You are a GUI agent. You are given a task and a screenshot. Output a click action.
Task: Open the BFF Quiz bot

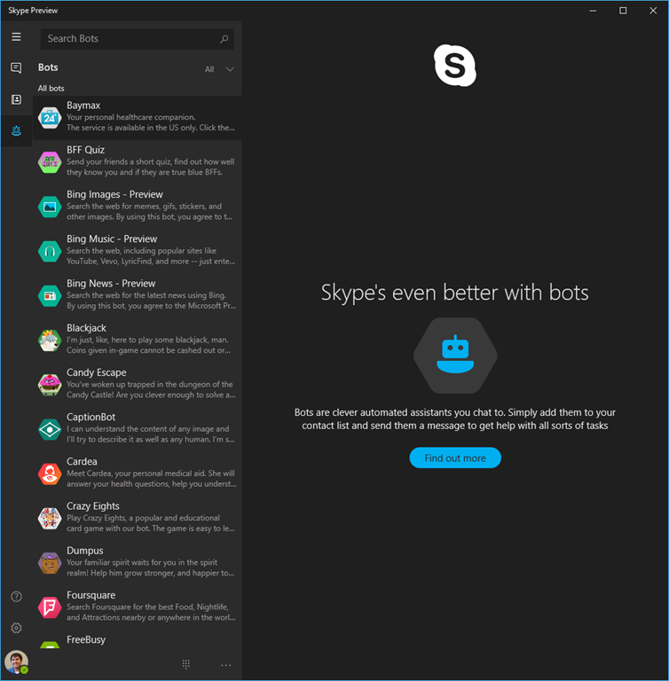coord(138,161)
